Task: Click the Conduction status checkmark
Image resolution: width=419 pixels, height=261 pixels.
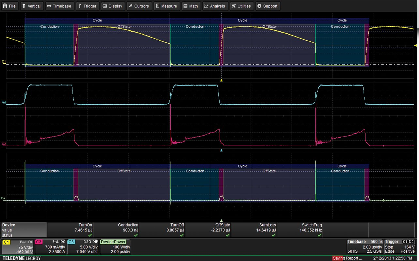Action: tap(136, 236)
